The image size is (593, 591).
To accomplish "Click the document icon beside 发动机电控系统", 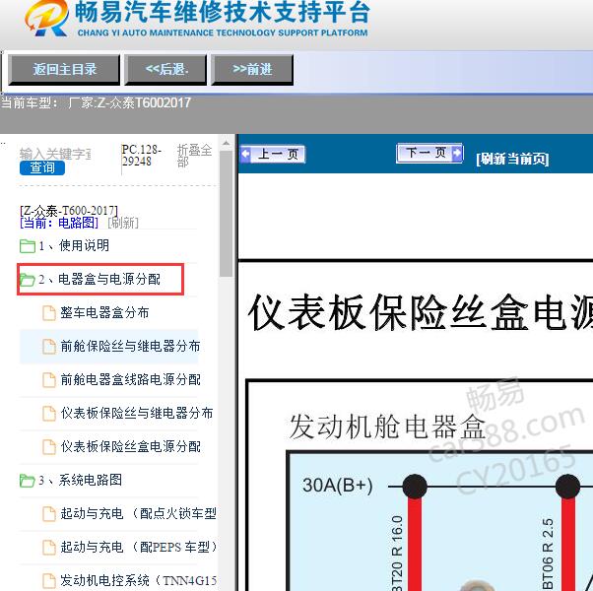I will pos(49,581).
